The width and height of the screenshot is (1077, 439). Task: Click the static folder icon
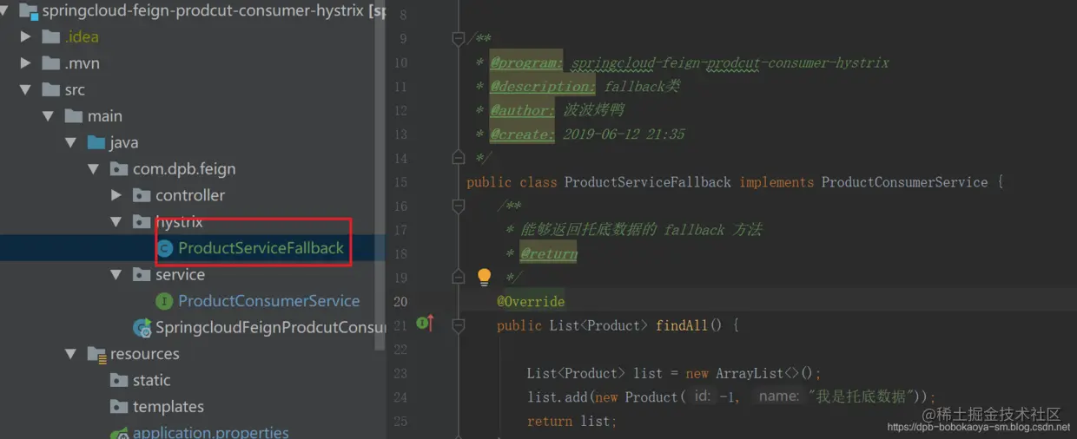pyautogui.click(x=118, y=380)
